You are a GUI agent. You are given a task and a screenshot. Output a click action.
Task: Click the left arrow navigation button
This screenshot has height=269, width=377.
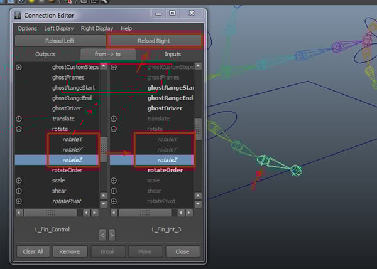[102, 235]
